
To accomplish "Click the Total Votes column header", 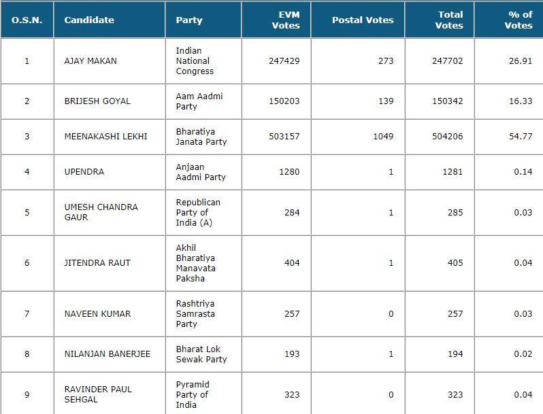I will [450, 20].
